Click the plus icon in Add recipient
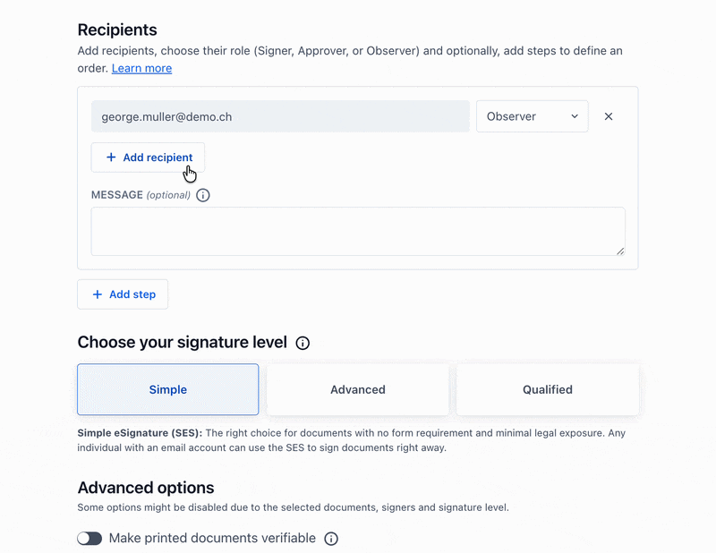Screen dimensions: 716x553 pos(111,157)
